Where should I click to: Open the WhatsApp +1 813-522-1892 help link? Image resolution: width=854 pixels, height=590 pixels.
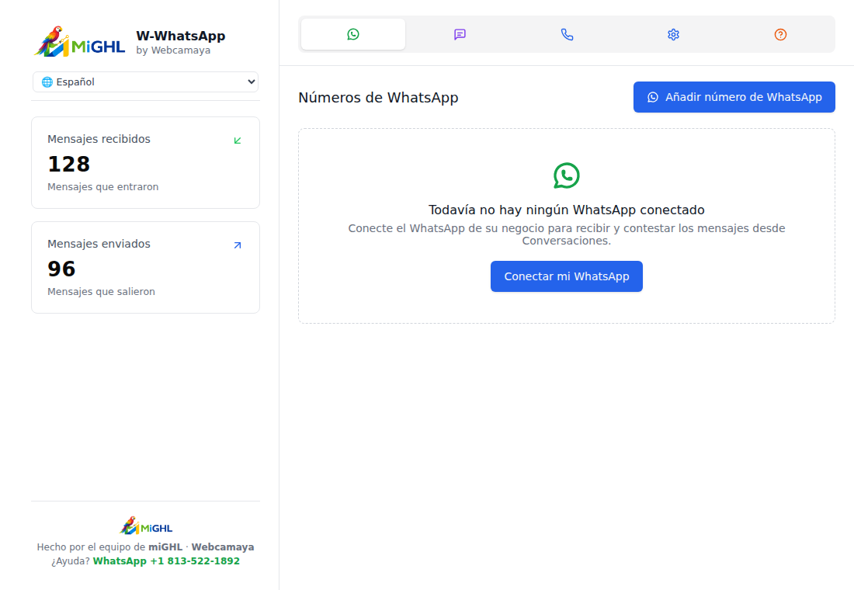166,560
